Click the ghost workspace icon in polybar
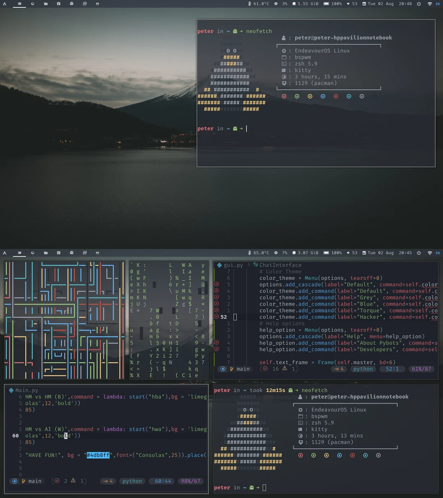The width and height of the screenshot is (443, 498). [71, 4]
